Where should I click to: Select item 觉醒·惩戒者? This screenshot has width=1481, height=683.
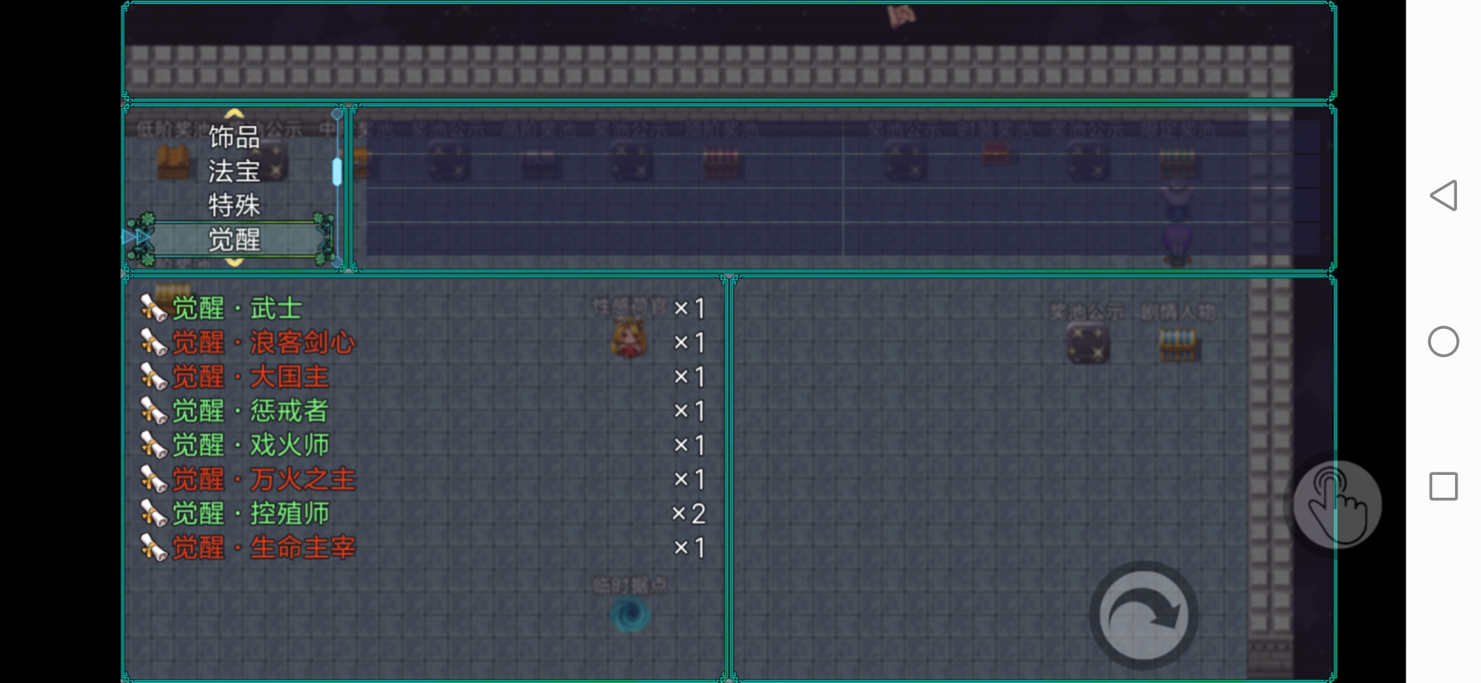tap(423, 411)
